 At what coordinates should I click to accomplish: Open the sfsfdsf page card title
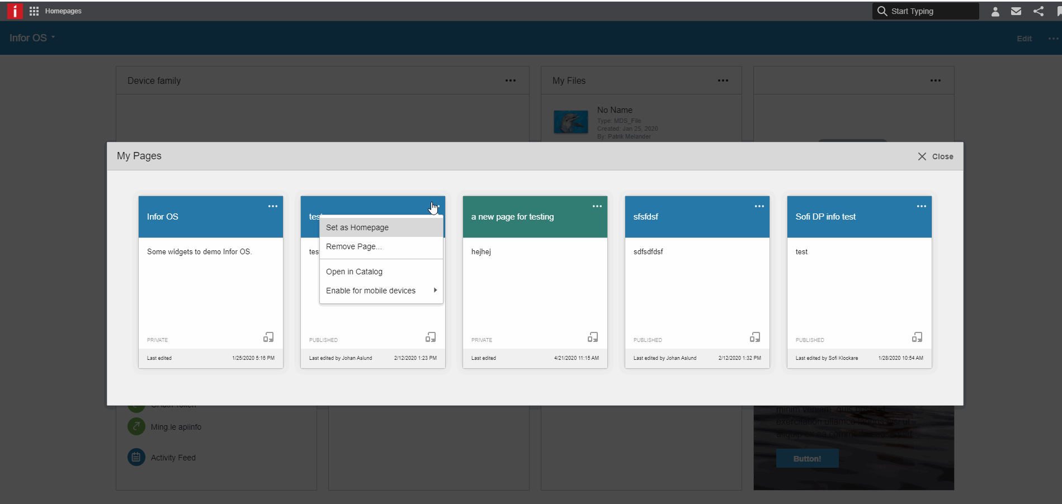coord(646,217)
